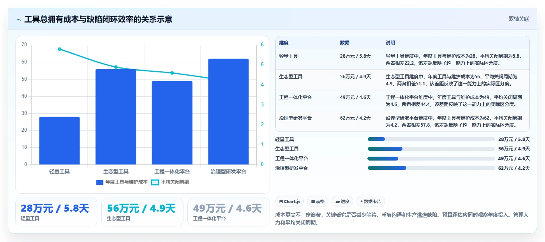The width and height of the screenshot is (545, 242).
Task: Click the description text mentioning 相差22.2
Action: click(x=454, y=59)
